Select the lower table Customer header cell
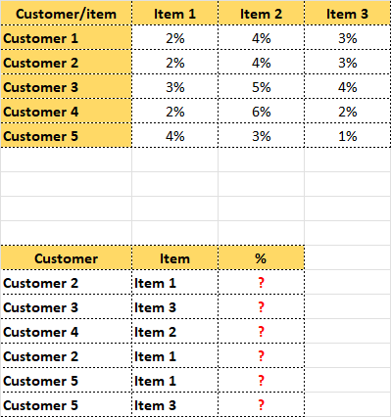This screenshot has width=391, height=417. [x=66, y=257]
